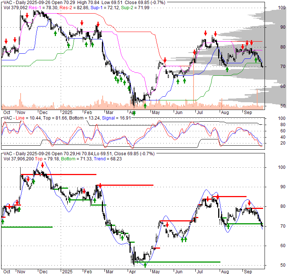Select the "Sup-1 = 72.12" support value

[x=105, y=8]
